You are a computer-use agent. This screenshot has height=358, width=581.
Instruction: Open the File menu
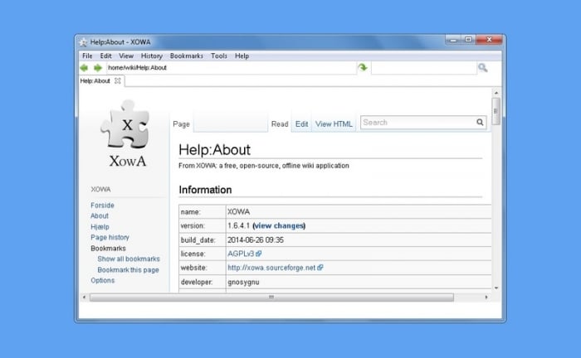pyautogui.click(x=87, y=56)
